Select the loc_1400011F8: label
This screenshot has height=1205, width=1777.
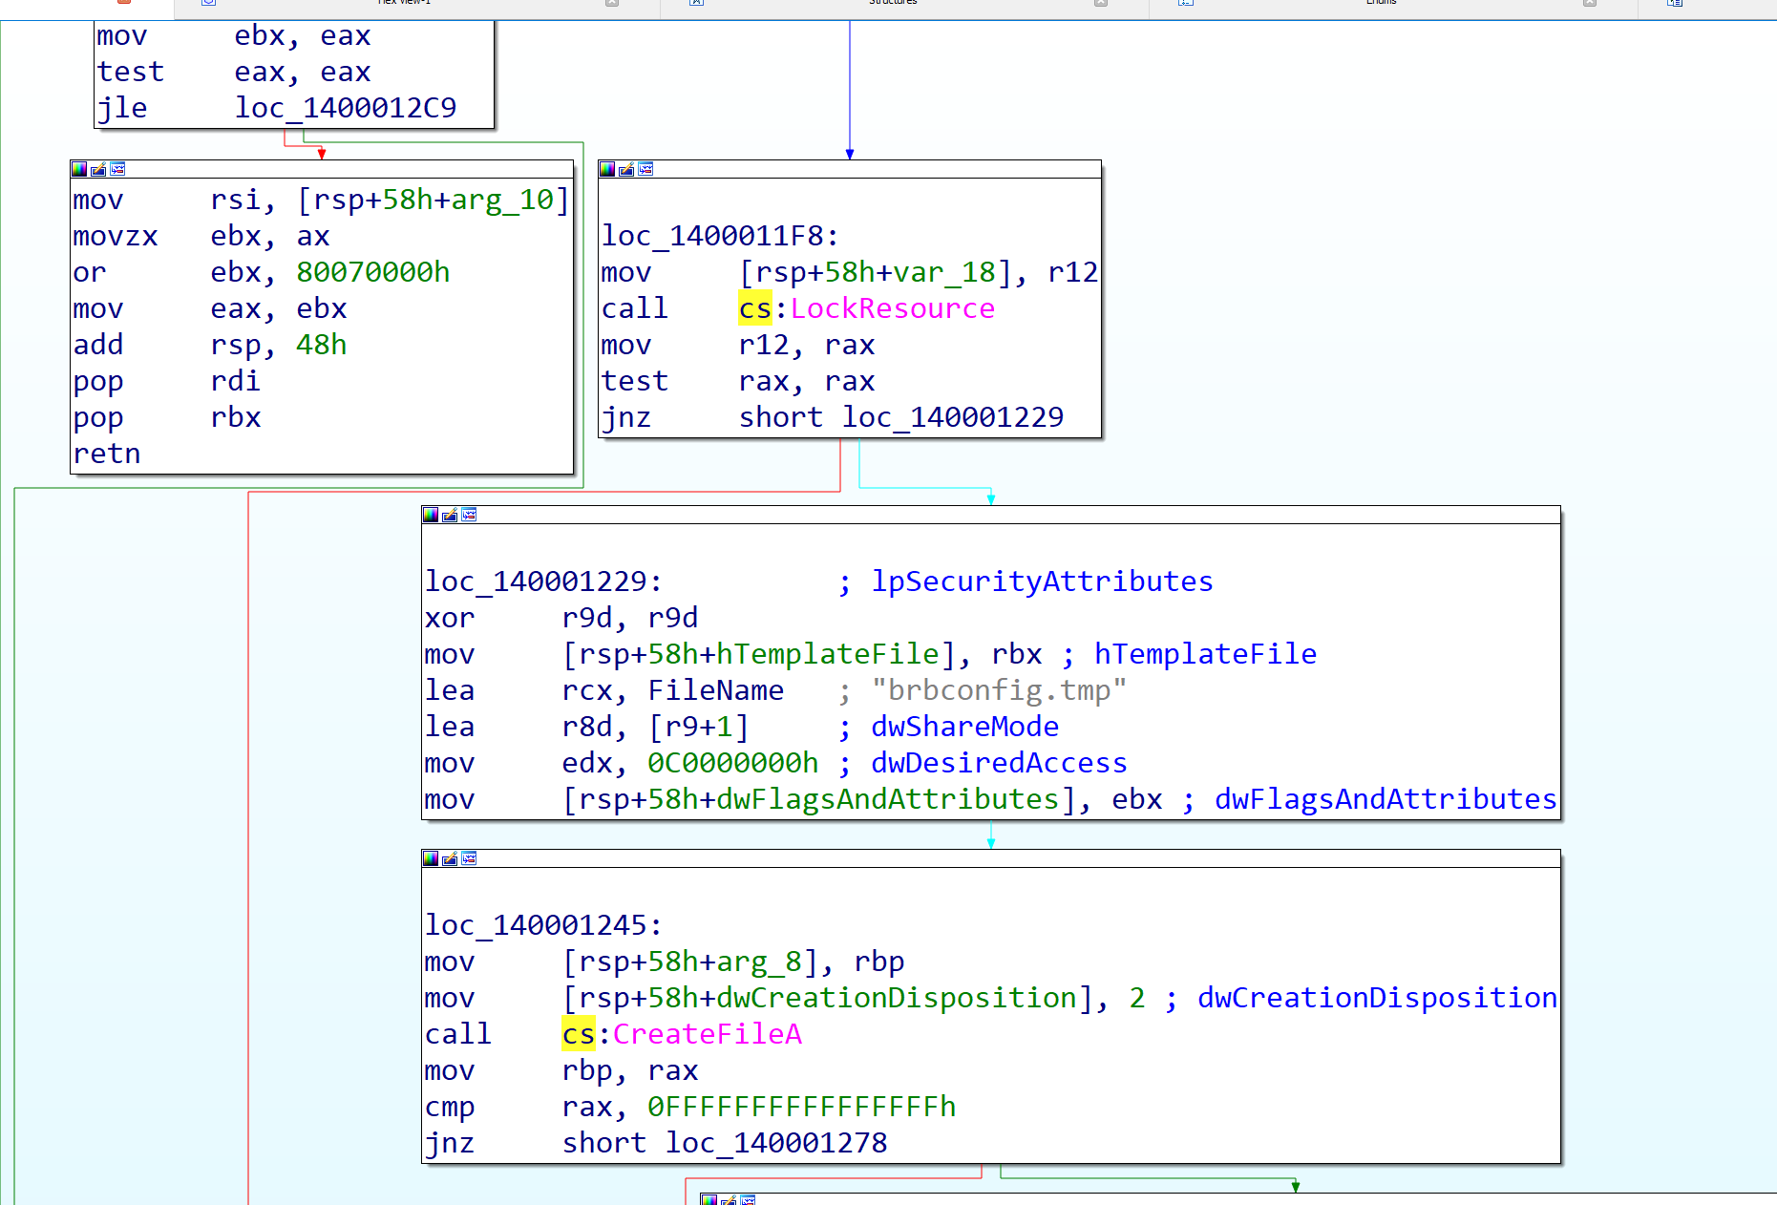(721, 236)
